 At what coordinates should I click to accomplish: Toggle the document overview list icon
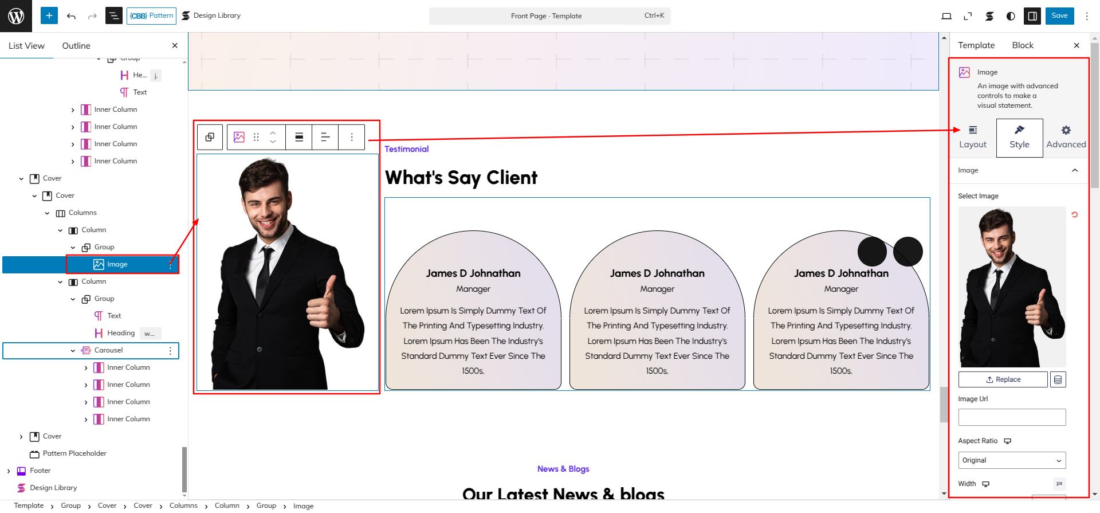coord(113,16)
